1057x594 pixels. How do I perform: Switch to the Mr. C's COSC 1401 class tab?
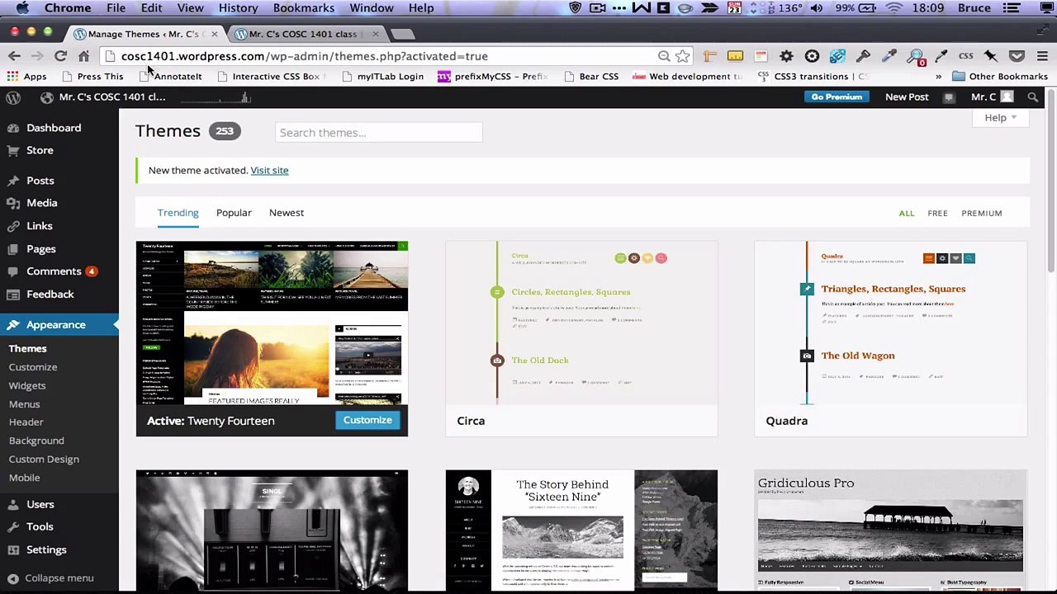(x=303, y=35)
